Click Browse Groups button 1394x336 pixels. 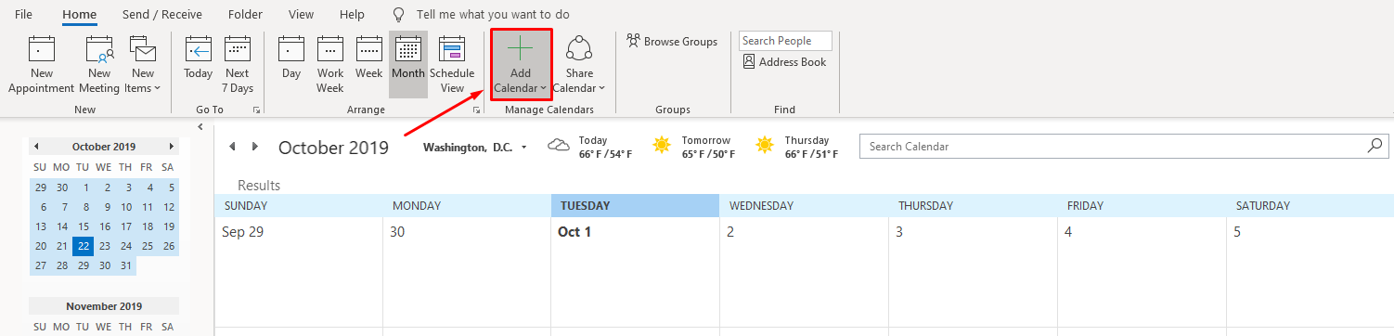click(672, 41)
